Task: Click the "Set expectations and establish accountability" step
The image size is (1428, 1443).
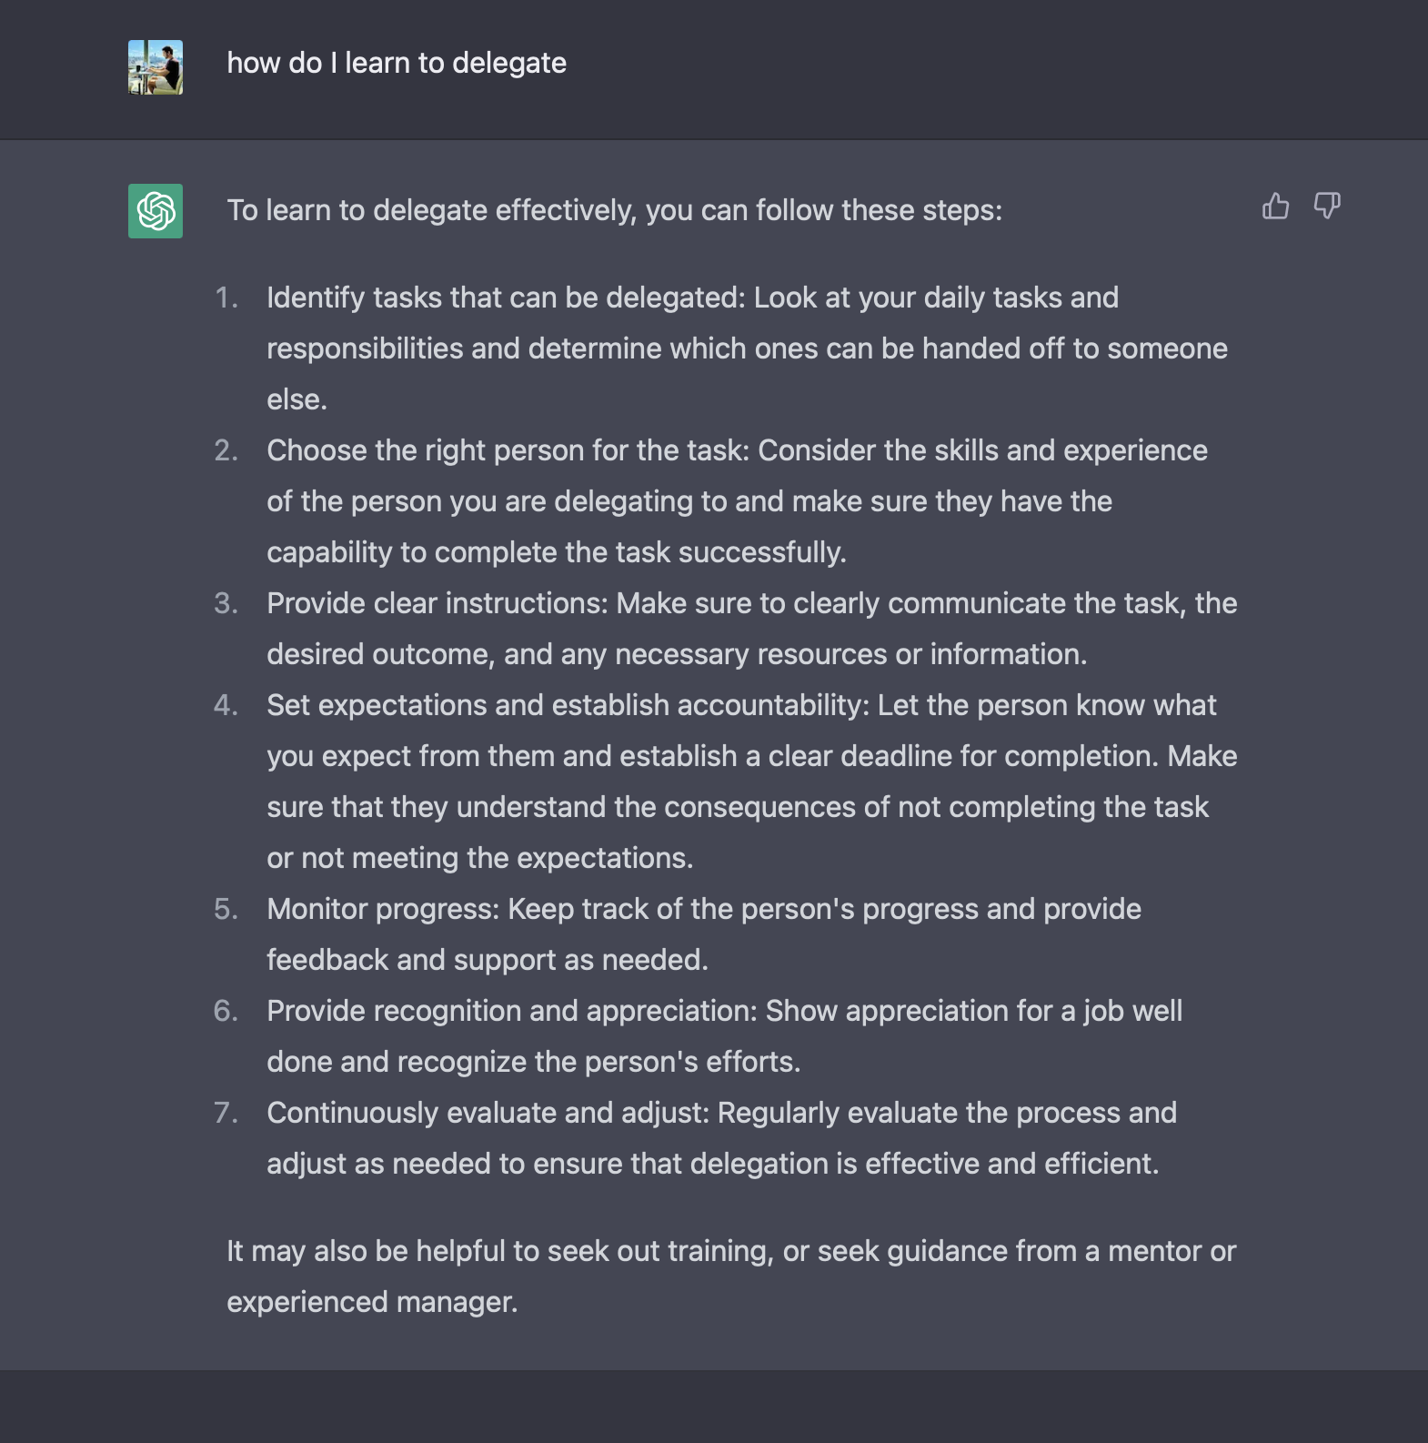Action: (740, 705)
